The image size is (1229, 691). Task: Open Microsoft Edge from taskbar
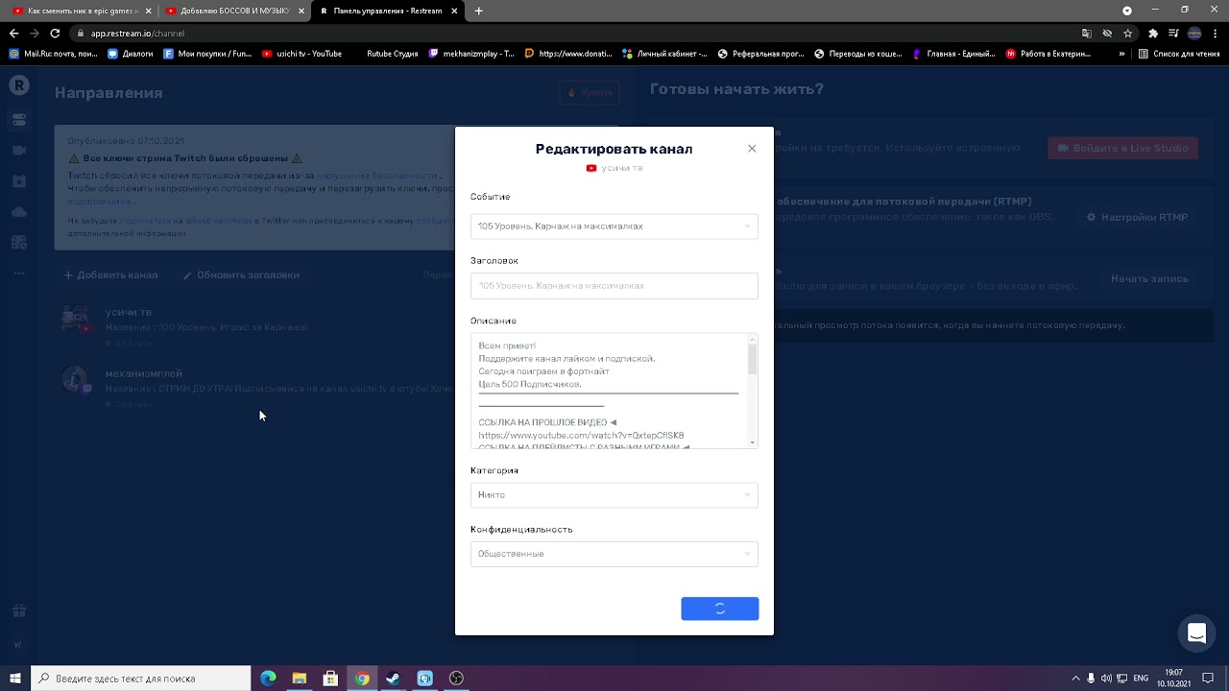click(268, 679)
